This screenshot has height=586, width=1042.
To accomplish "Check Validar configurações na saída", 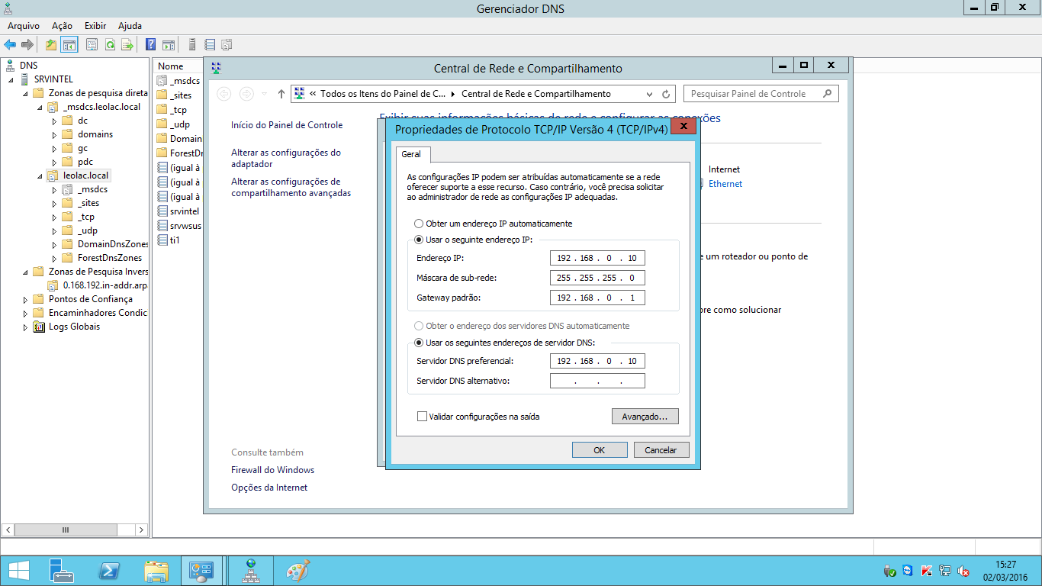I will [x=478, y=417].
